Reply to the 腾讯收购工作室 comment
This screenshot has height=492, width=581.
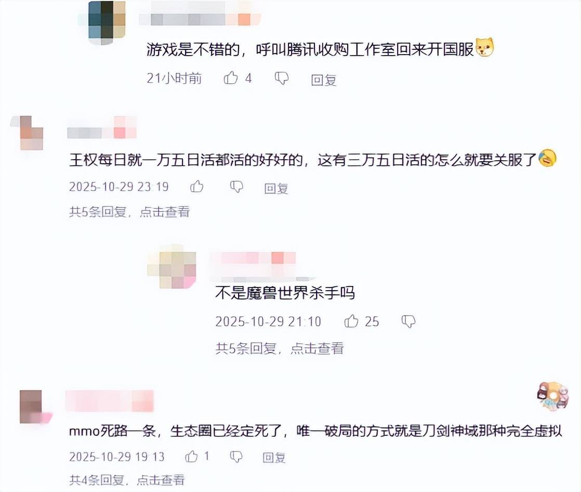(x=323, y=80)
